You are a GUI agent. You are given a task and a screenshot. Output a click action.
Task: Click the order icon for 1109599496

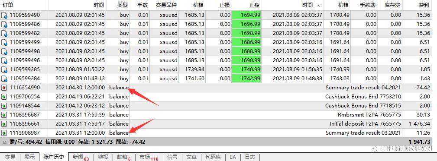pos(4,60)
